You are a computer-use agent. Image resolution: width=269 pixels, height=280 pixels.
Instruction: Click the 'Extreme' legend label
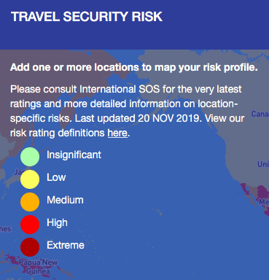click(66, 245)
